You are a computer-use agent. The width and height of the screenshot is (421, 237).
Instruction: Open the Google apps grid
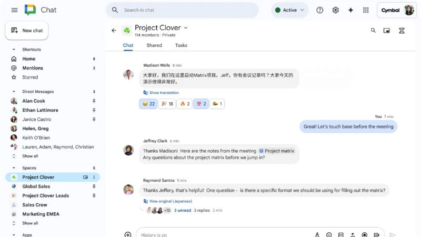pyautogui.click(x=366, y=10)
